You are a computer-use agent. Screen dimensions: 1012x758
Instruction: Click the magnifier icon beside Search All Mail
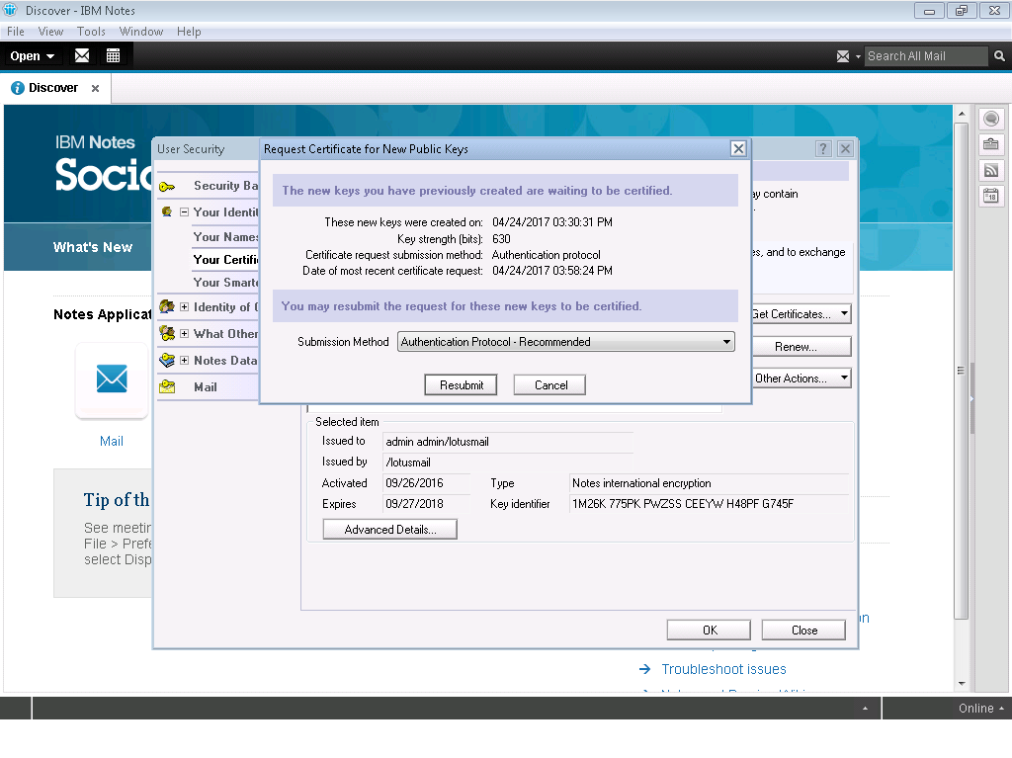coord(999,56)
